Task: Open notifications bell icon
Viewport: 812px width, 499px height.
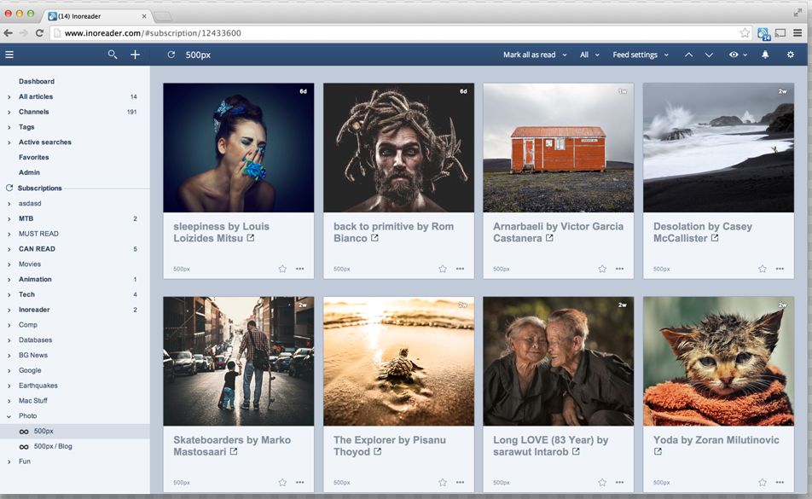Action: (x=765, y=55)
